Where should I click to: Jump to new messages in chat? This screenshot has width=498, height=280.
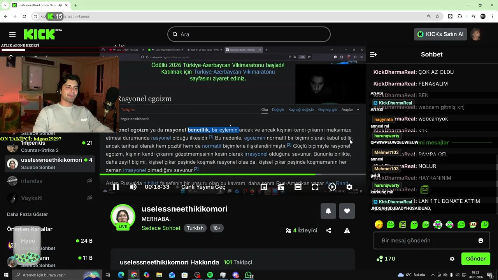(x=433, y=143)
